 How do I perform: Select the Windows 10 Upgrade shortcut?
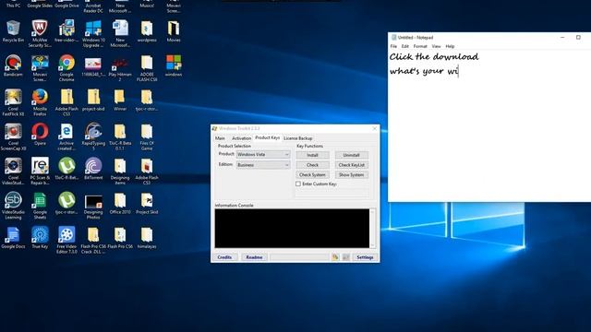click(x=93, y=33)
